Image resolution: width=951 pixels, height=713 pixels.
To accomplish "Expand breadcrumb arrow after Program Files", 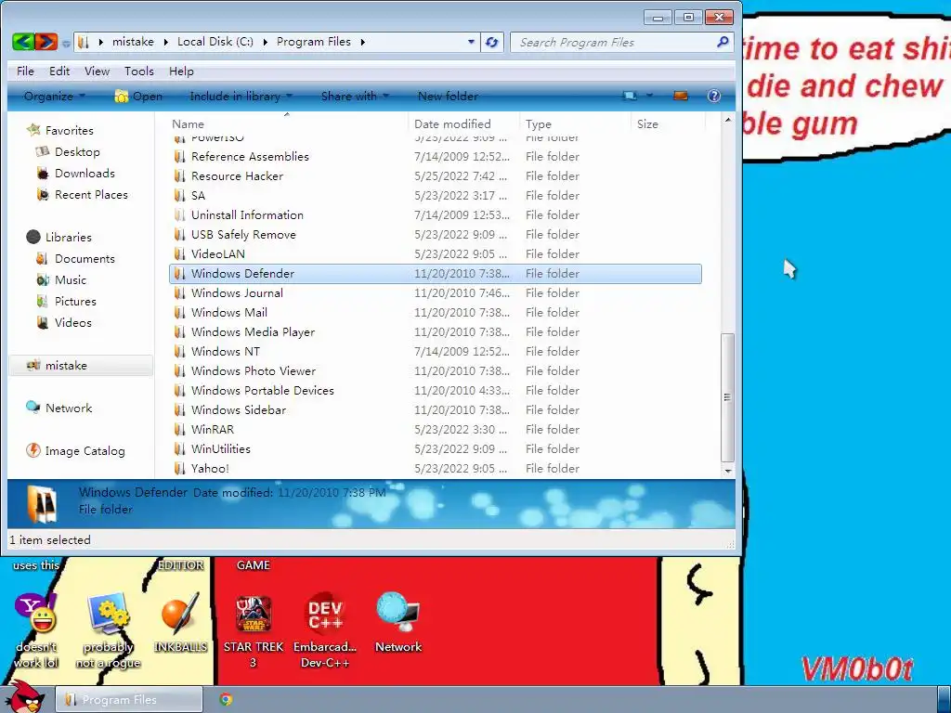I will [x=363, y=42].
